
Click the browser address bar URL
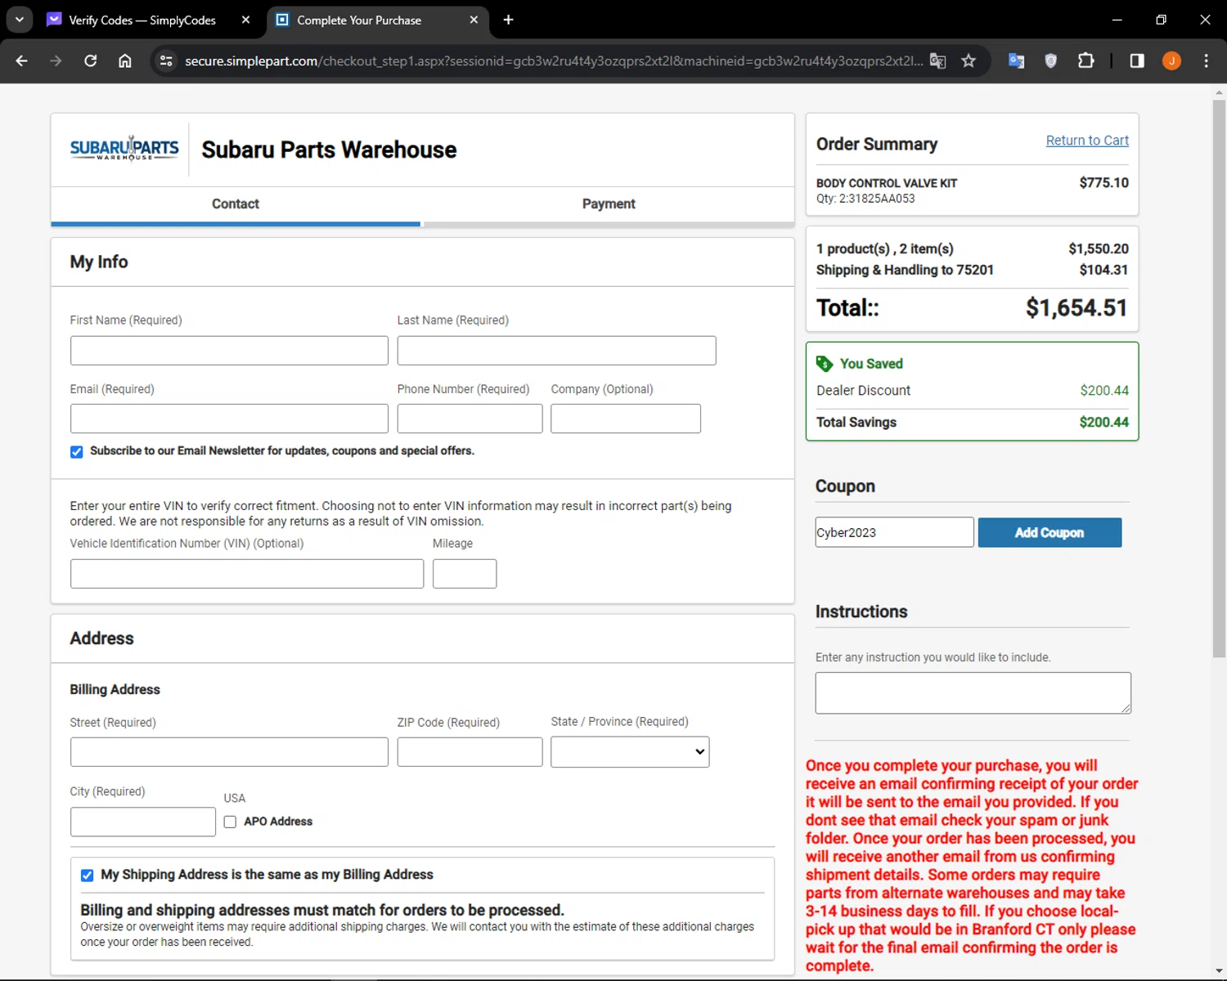coord(554,60)
